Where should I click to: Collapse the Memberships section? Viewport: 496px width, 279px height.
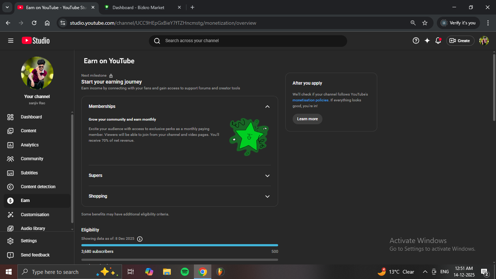click(x=267, y=106)
